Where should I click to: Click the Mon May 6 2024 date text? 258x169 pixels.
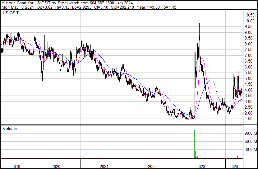[18, 7]
